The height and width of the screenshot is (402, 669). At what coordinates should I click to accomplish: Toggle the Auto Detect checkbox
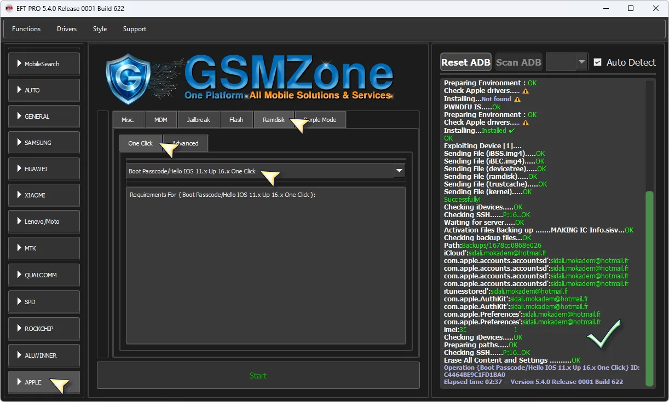597,62
